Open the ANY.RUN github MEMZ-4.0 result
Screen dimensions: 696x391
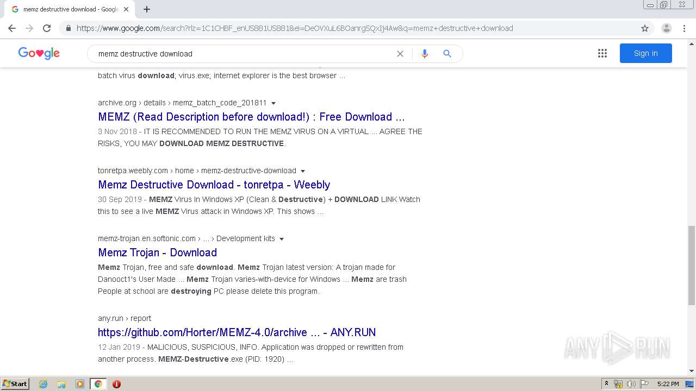pyautogui.click(x=237, y=332)
